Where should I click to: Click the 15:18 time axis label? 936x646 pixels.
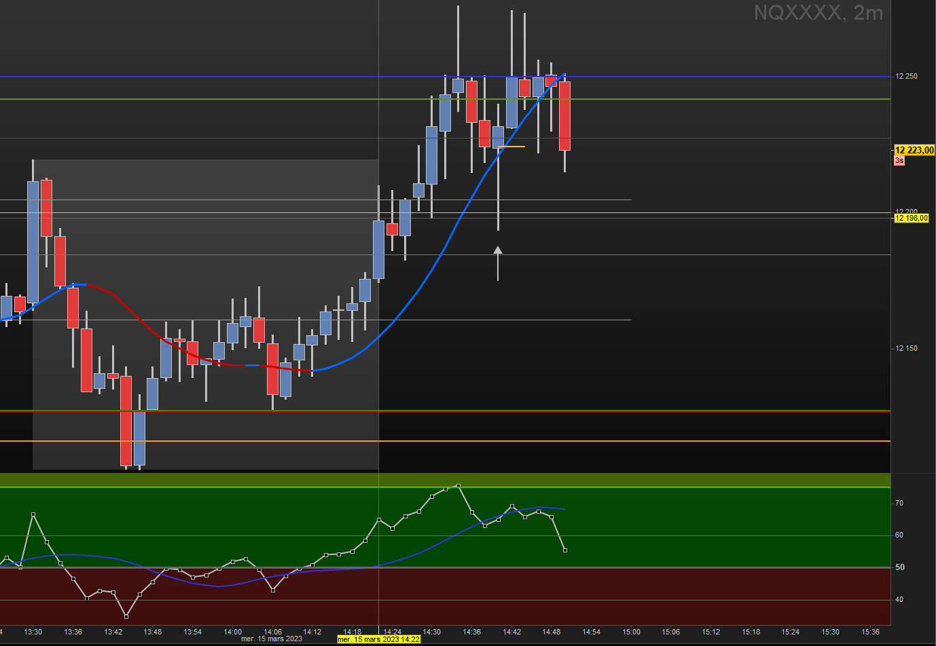pos(751,632)
